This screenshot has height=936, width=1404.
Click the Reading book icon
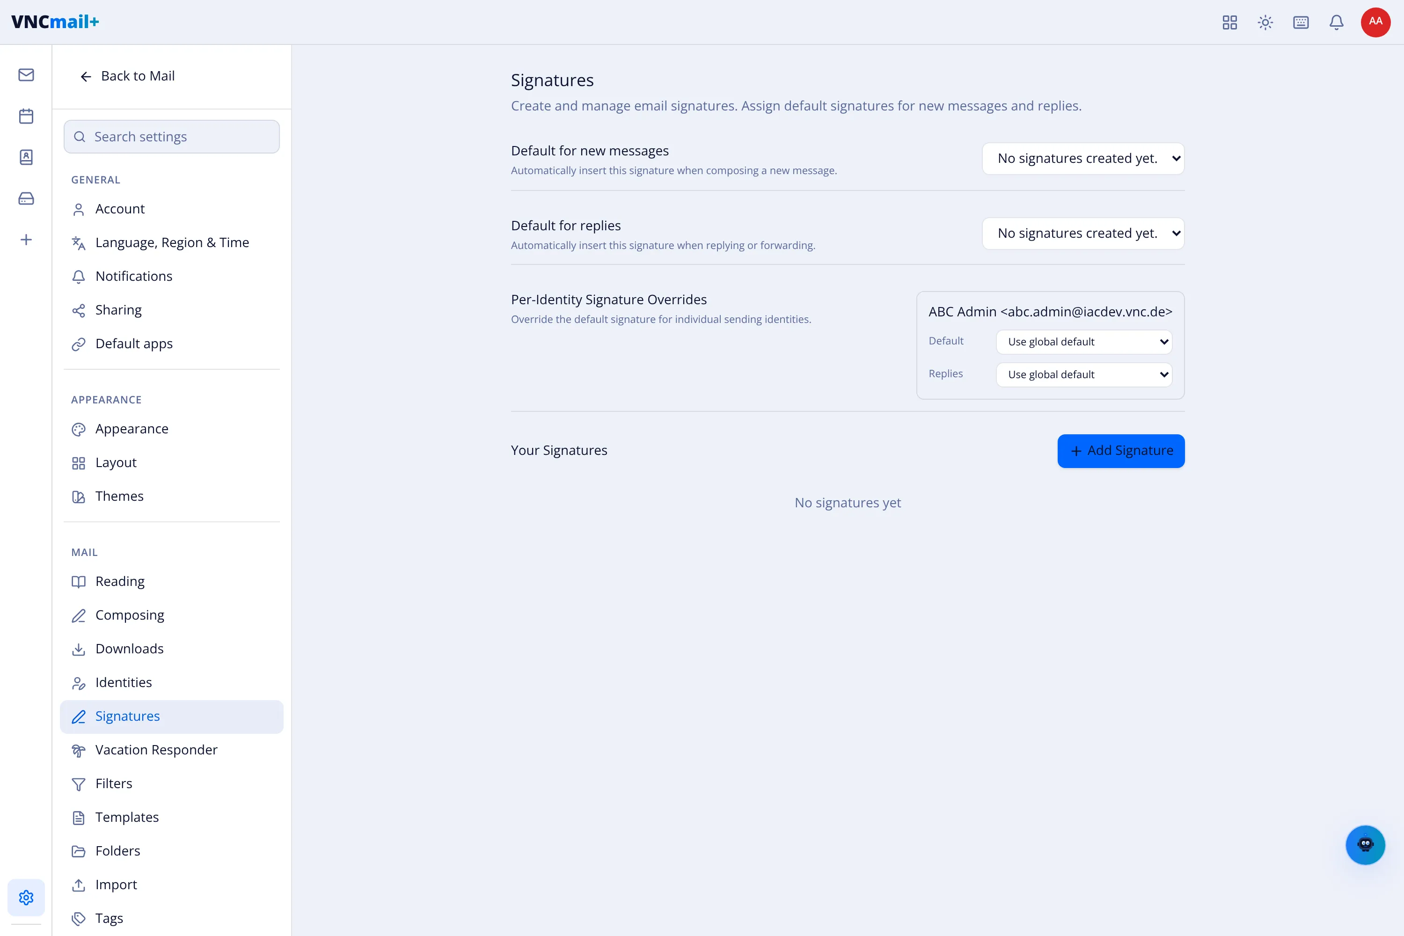point(78,582)
